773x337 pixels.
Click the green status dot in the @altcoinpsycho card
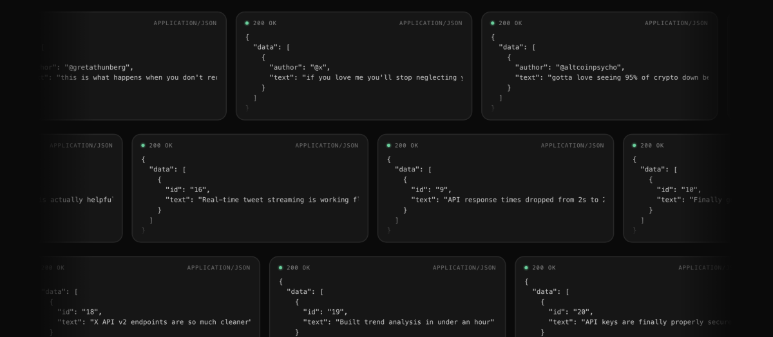pyautogui.click(x=493, y=23)
